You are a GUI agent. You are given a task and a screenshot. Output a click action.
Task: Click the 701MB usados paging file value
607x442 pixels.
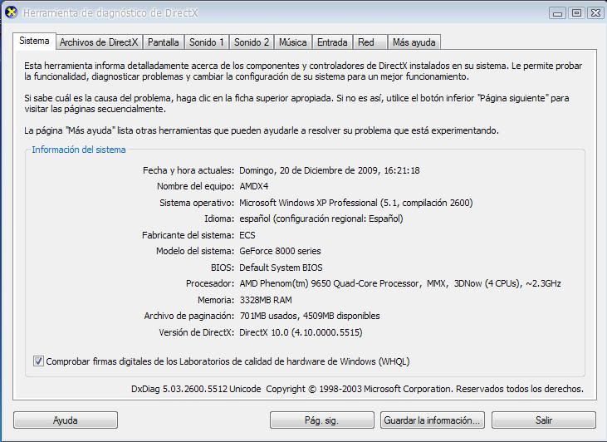(309, 316)
